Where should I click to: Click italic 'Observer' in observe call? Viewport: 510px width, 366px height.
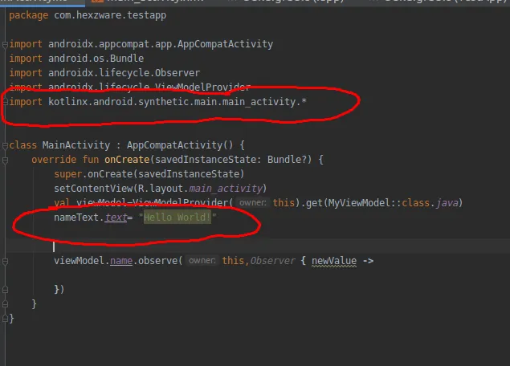272,261
